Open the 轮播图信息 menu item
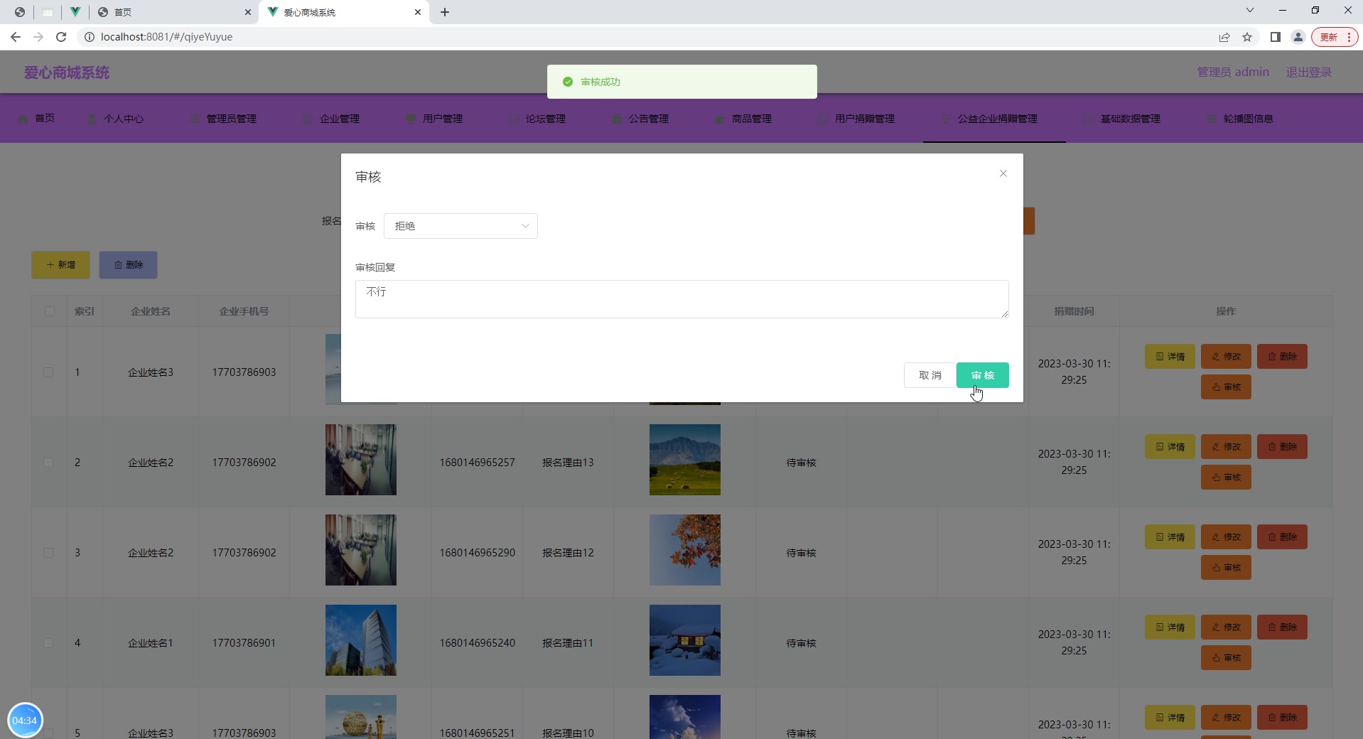This screenshot has height=739, width=1363. pos(1240,119)
